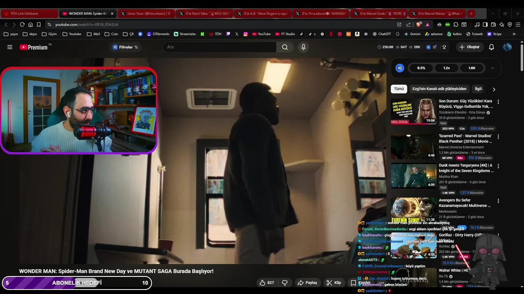
Task: Switch to Umur Tezer X browser tab
Action: tap(146, 13)
